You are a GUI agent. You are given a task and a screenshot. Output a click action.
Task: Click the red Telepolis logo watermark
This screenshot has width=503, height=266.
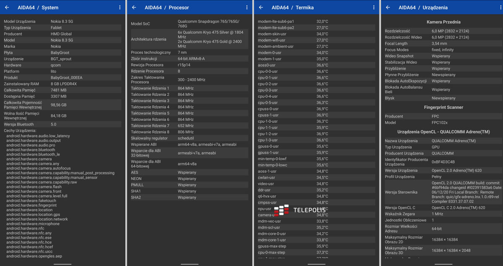click(281, 210)
